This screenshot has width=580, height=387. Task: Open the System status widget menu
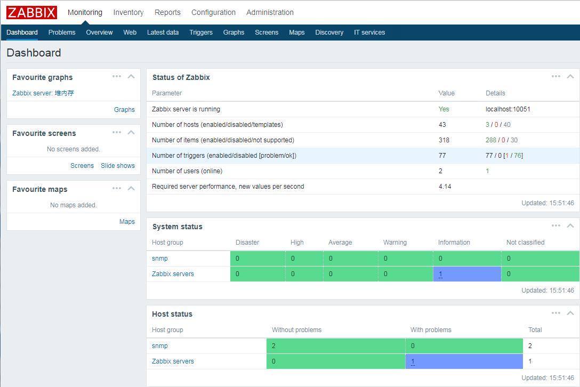[555, 225]
